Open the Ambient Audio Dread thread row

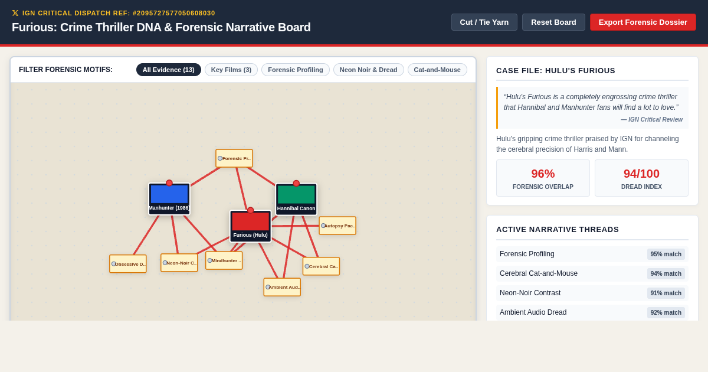[592, 312]
